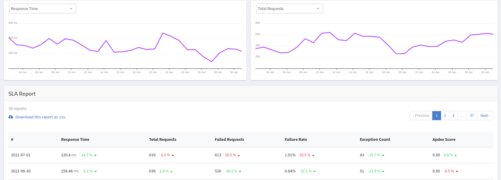Image resolution: width=501 pixels, height=180 pixels.
Task: Click green down arrow beside -32.1 %
Action: pos(315,172)
